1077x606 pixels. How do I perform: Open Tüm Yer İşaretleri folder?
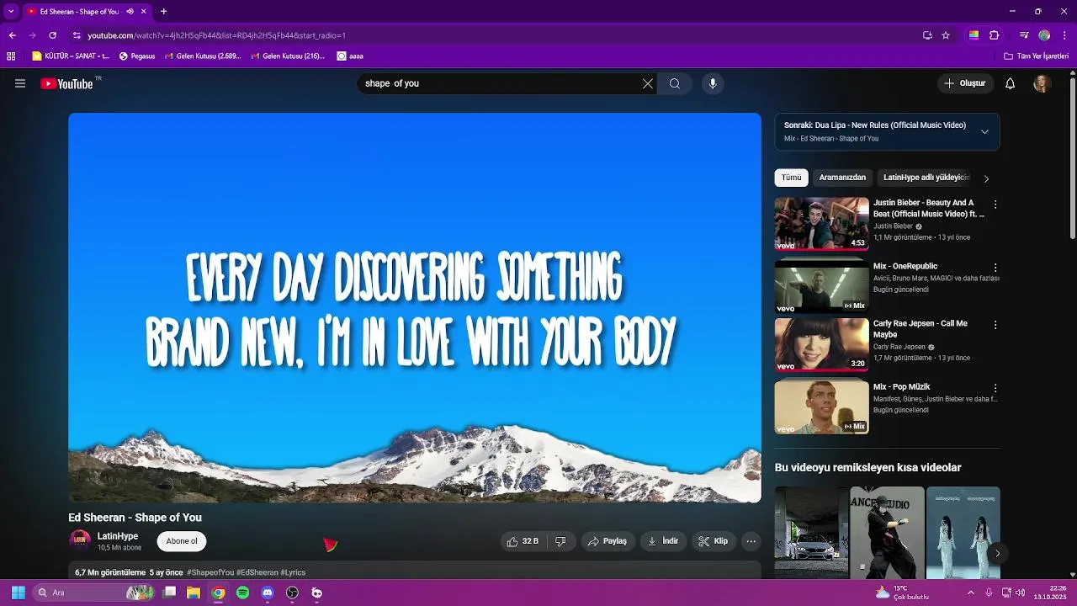coord(1036,56)
